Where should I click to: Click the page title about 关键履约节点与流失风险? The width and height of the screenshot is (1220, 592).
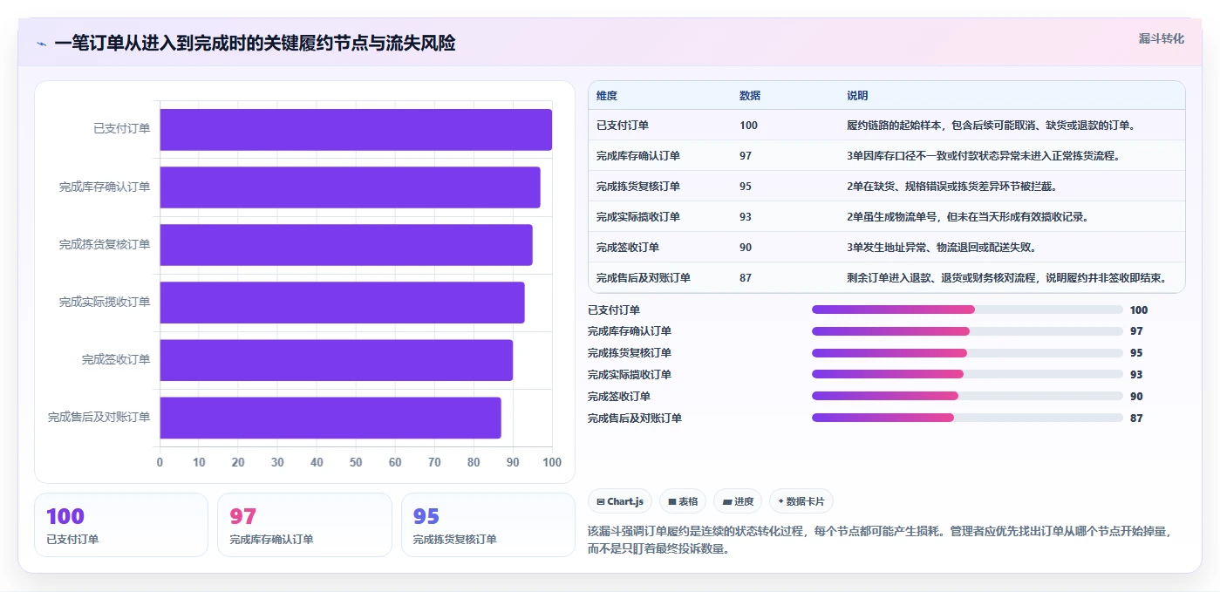255,44
